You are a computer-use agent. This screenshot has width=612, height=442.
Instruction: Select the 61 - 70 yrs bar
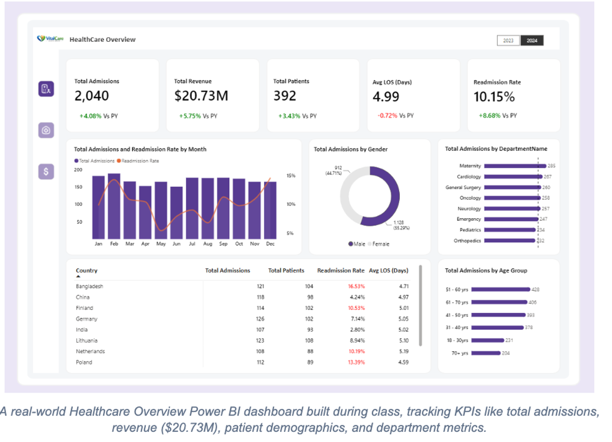click(499, 302)
